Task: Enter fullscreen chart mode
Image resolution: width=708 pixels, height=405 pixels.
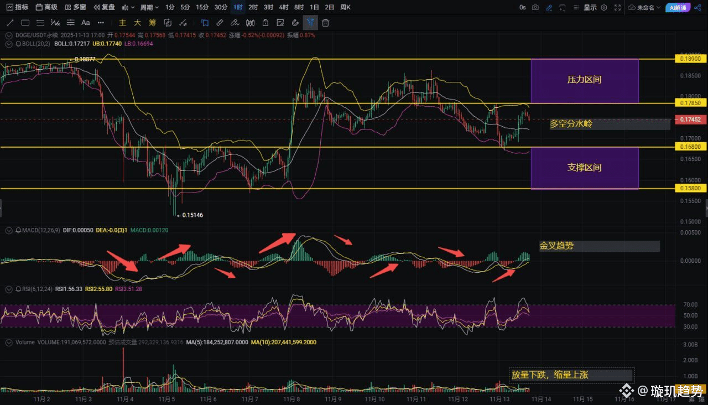Action: pyautogui.click(x=618, y=7)
